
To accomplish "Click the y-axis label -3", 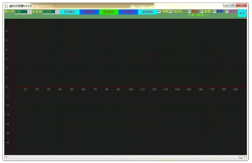I will [x=7, y=115].
